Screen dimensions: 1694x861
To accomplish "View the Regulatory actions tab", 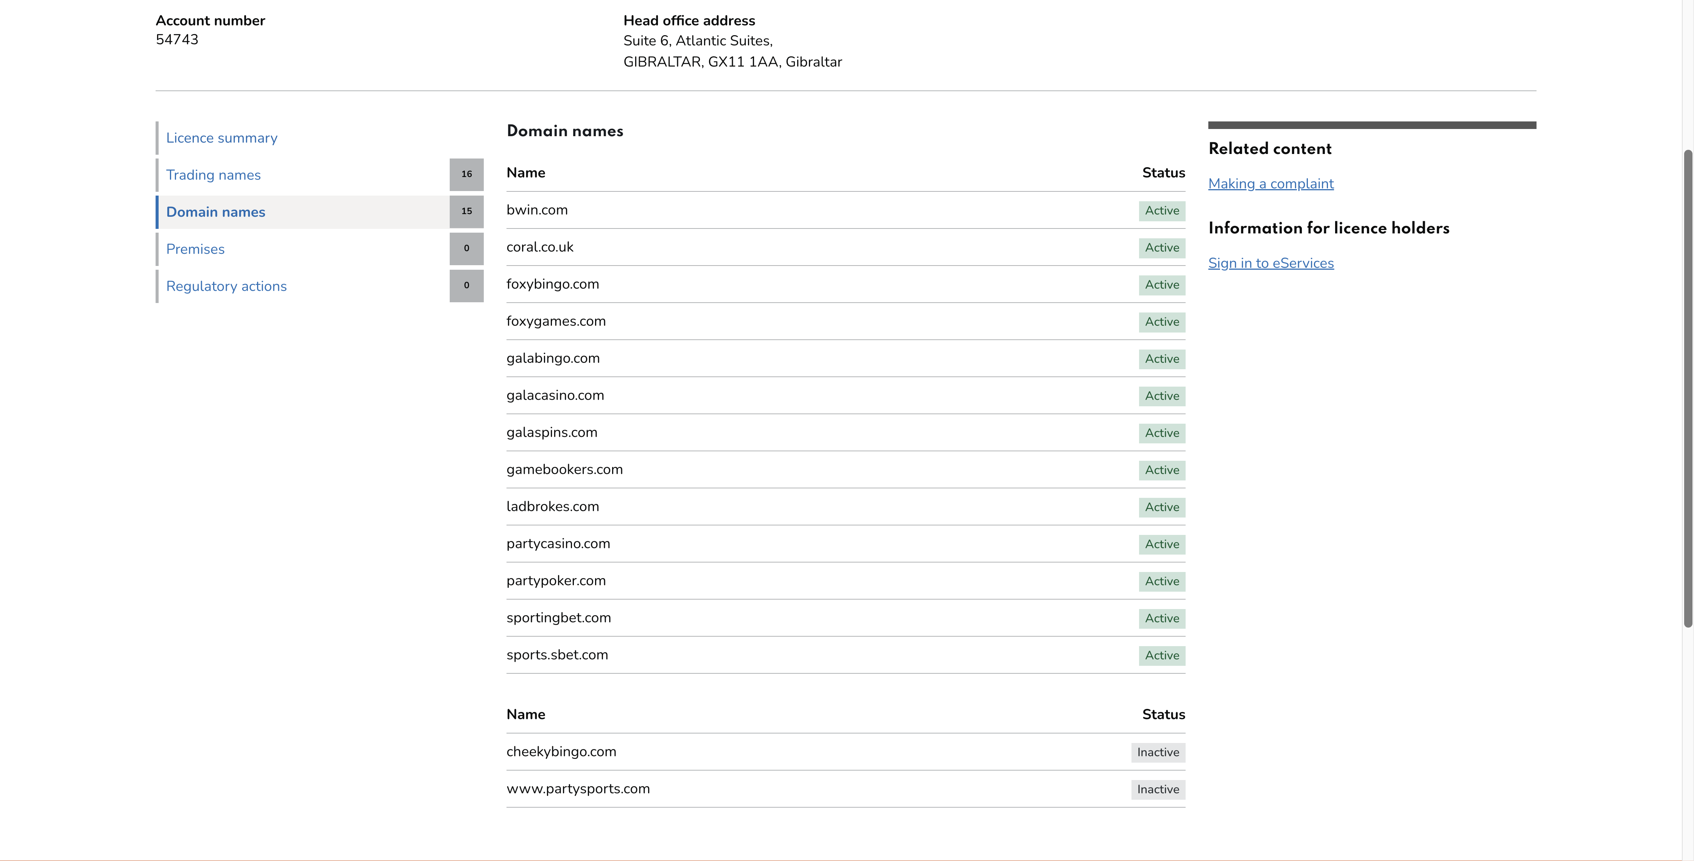I will click(226, 286).
